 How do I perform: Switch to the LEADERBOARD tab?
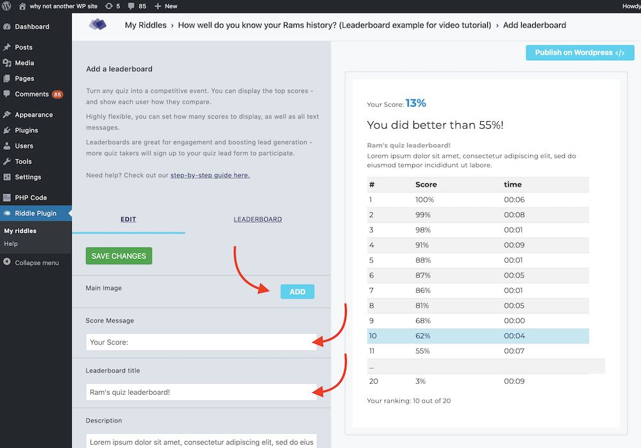pos(258,219)
